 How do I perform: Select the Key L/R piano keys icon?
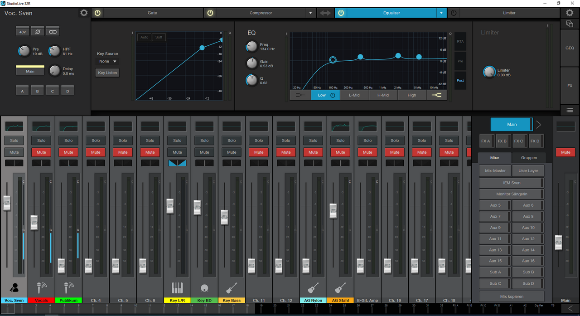pos(177,287)
